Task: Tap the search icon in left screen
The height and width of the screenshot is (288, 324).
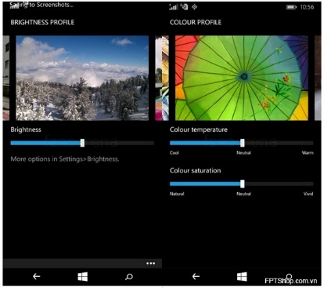Action: 129,276
